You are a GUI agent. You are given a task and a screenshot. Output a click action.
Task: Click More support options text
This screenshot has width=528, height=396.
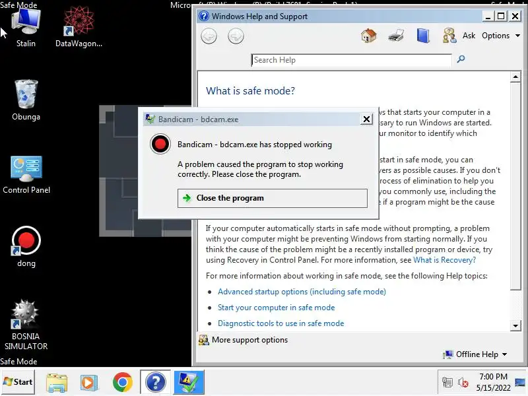click(250, 340)
